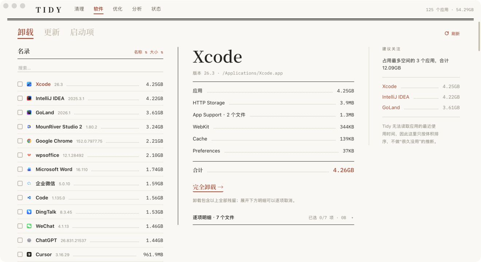This screenshot has width=481, height=262.
Task: Click the HTTP Storage row in details
Action: tap(273, 103)
